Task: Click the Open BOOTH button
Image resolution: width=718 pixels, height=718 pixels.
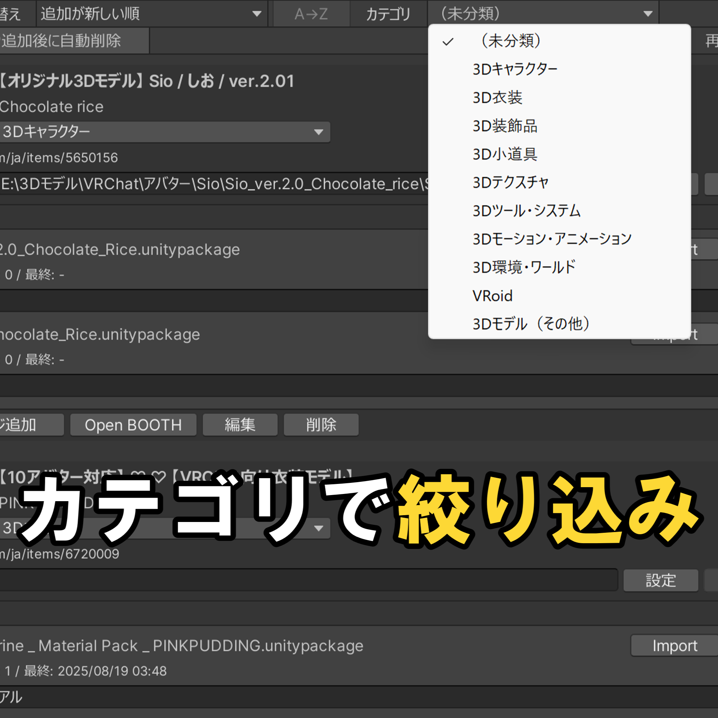Action: (x=133, y=425)
